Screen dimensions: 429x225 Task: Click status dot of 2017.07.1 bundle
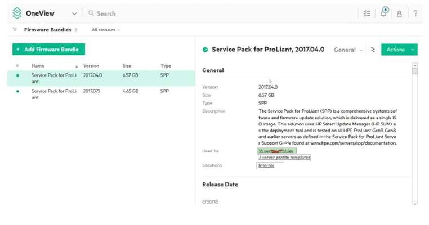click(x=17, y=91)
